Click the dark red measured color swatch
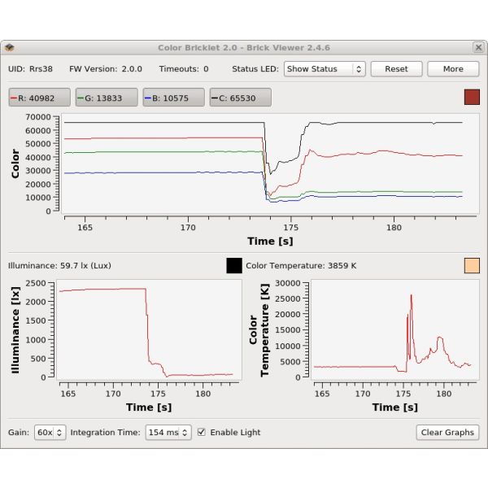 tap(472, 97)
